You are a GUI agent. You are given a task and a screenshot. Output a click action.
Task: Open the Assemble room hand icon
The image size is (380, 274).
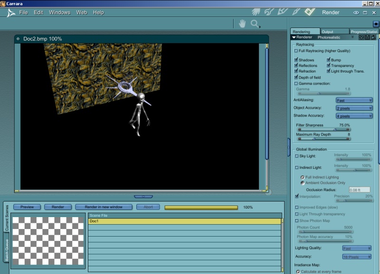[x=256, y=12]
